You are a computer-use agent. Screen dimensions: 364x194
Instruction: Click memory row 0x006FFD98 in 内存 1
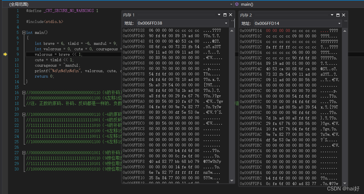176,96
